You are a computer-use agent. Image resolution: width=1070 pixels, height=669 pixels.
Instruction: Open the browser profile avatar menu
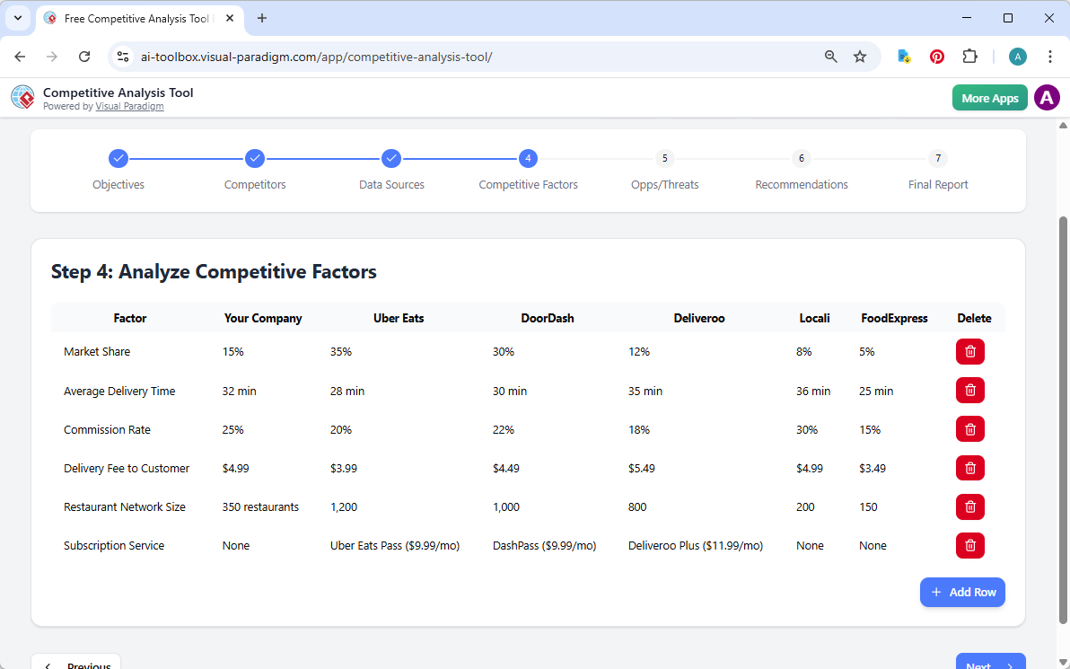click(1017, 56)
